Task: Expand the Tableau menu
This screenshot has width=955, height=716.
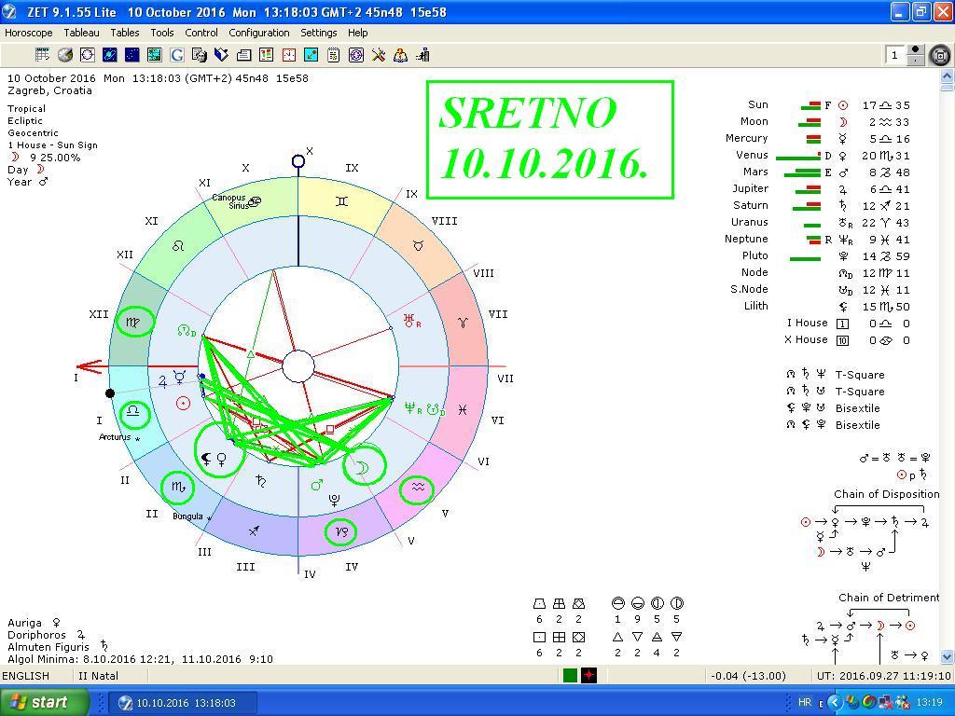Action: tap(81, 33)
